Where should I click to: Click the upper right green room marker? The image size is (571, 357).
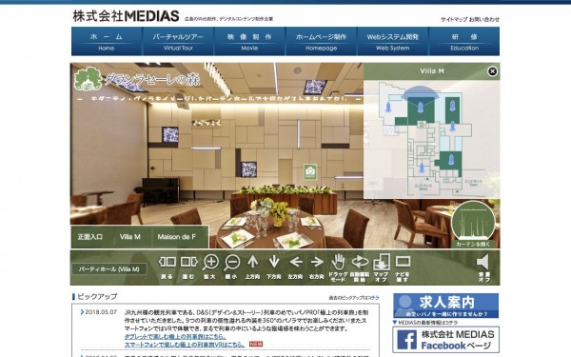click(x=452, y=106)
